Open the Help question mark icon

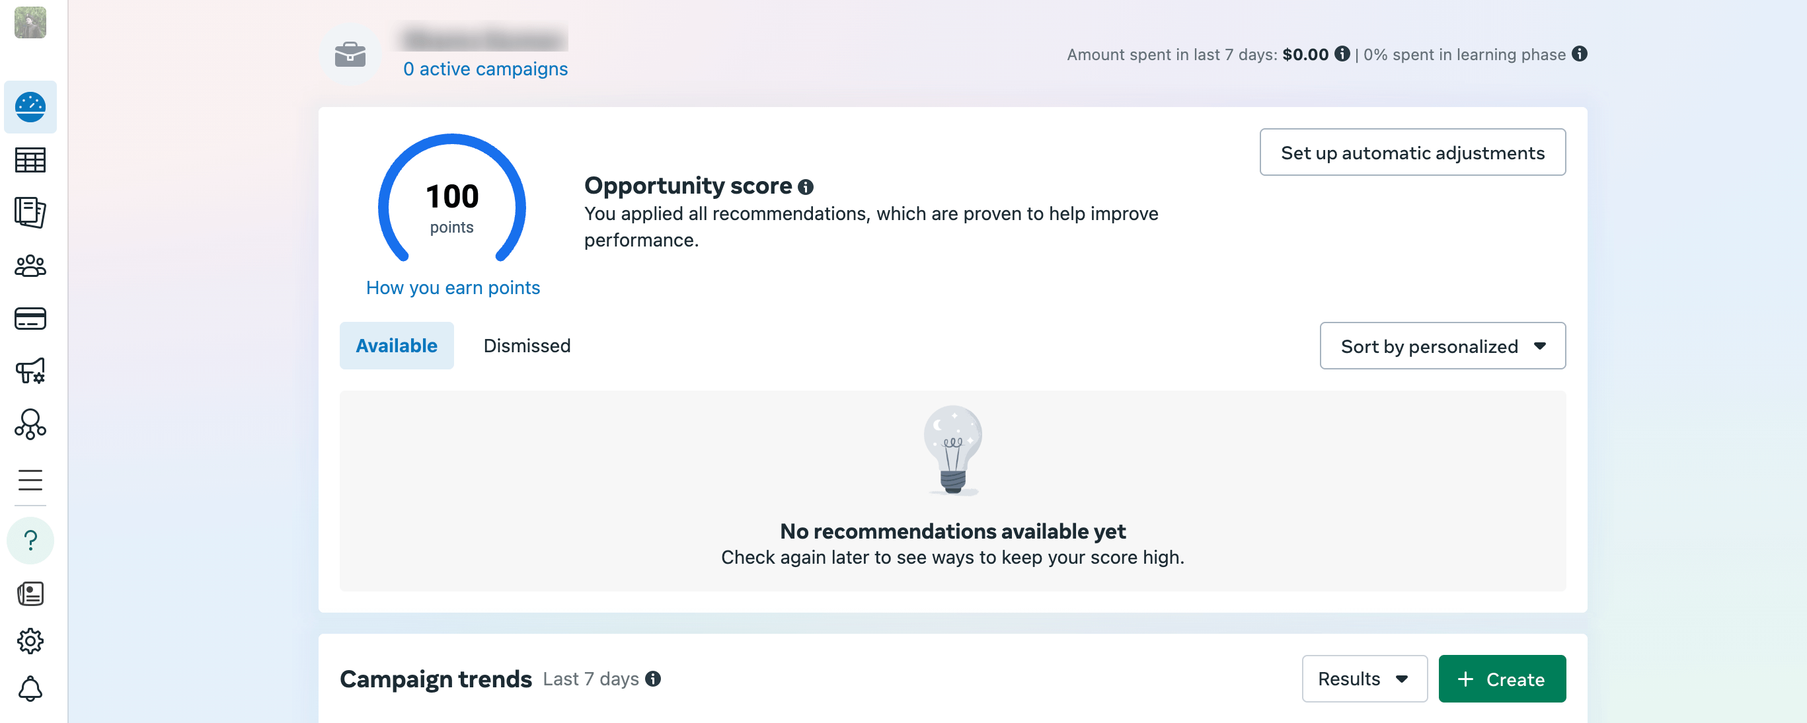(x=30, y=541)
